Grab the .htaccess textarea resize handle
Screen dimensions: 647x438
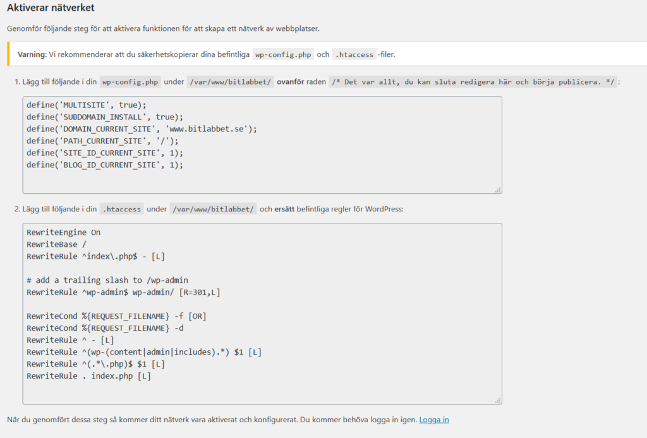498,401
